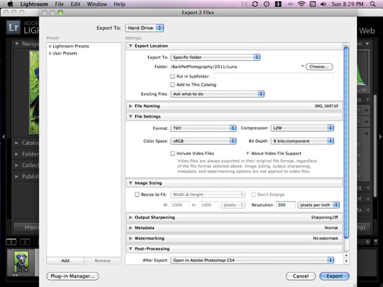Click the Remove preset button

[x=102, y=260]
